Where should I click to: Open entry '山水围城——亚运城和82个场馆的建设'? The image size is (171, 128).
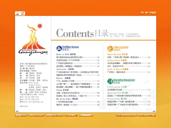78,84
